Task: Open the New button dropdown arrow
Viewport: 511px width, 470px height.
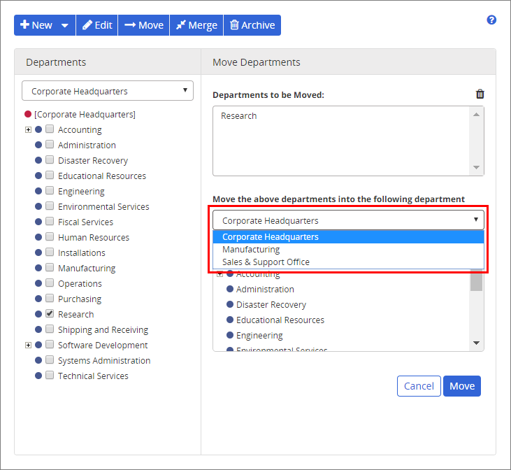Action: pyautogui.click(x=65, y=25)
